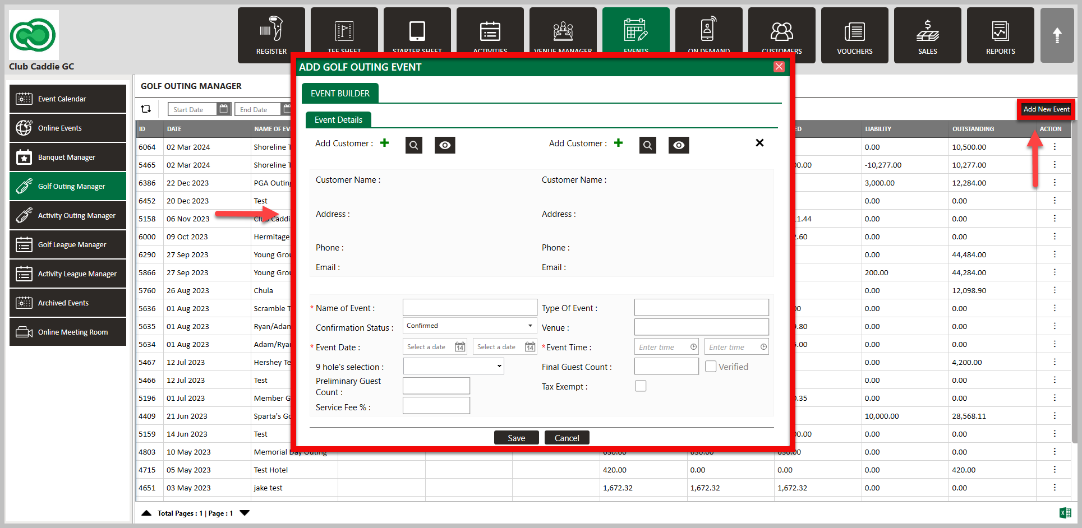The image size is (1082, 528).
Task: Enable the Tax Exempt checkbox
Action: coord(641,386)
